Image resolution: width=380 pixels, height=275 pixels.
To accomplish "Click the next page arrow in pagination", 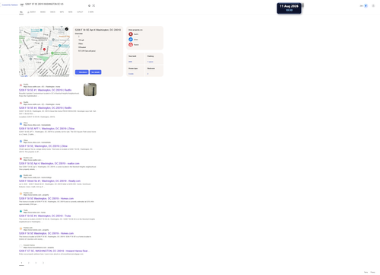I will pos(43,263).
